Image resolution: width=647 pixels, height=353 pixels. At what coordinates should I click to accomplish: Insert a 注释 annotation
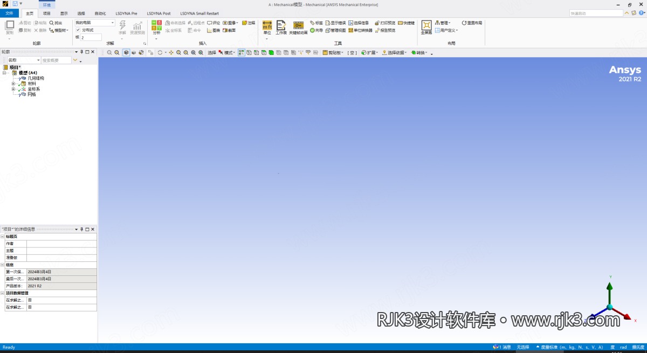click(249, 23)
